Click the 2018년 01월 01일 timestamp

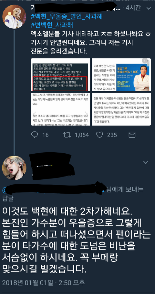27,282
